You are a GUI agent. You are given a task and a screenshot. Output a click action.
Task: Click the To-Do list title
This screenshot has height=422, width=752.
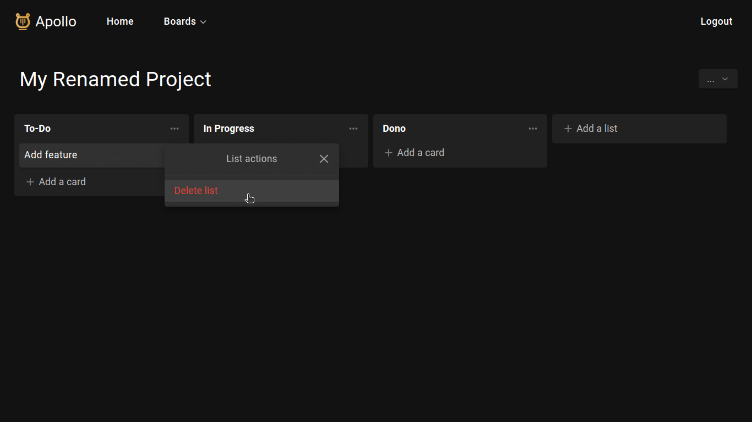[37, 129]
